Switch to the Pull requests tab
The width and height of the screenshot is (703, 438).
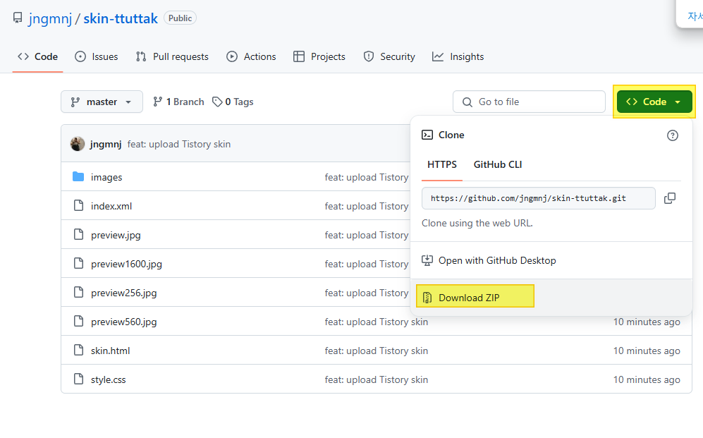(x=172, y=56)
